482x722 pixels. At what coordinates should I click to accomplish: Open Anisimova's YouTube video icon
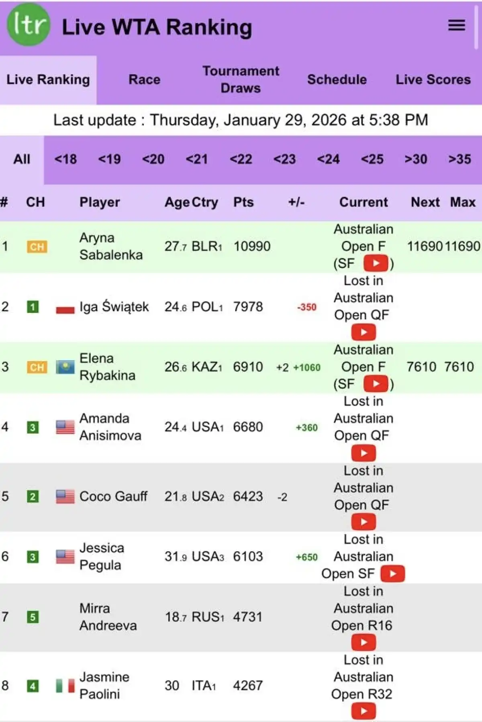364,453
